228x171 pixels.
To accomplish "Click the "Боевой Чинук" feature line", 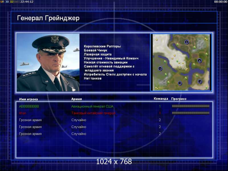I will pyautogui.click(x=95, y=50).
